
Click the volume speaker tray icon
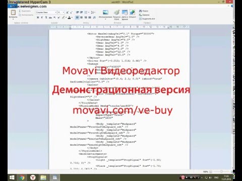pyautogui.click(x=211, y=177)
